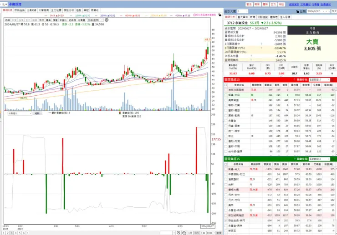The height and width of the screenshot is (235, 337).
Task: Tick the checkbox for 美商高盛 row
Action: pyautogui.click(x=226, y=100)
